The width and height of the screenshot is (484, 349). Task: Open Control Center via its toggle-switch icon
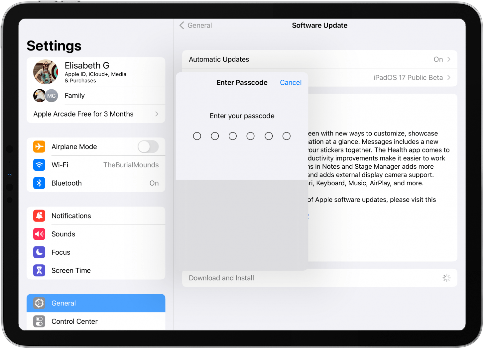click(39, 321)
